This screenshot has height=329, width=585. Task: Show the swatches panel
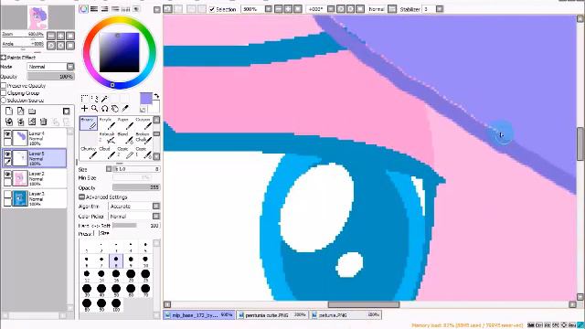coord(126,9)
